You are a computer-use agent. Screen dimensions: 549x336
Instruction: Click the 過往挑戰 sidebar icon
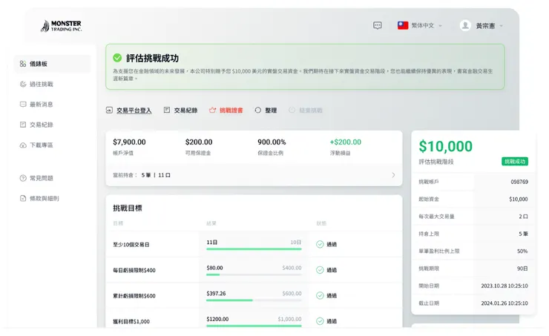tap(23, 84)
